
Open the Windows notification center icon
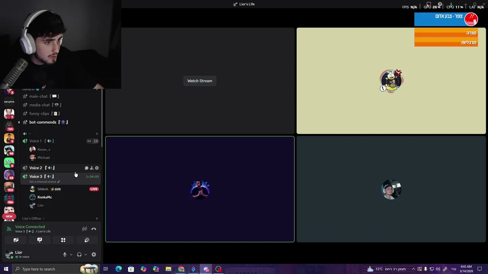480,269
